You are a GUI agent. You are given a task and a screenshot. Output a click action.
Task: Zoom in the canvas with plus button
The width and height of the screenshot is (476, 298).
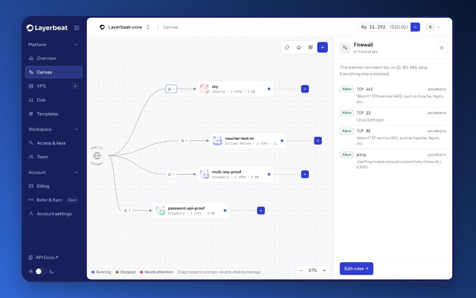coord(324,270)
